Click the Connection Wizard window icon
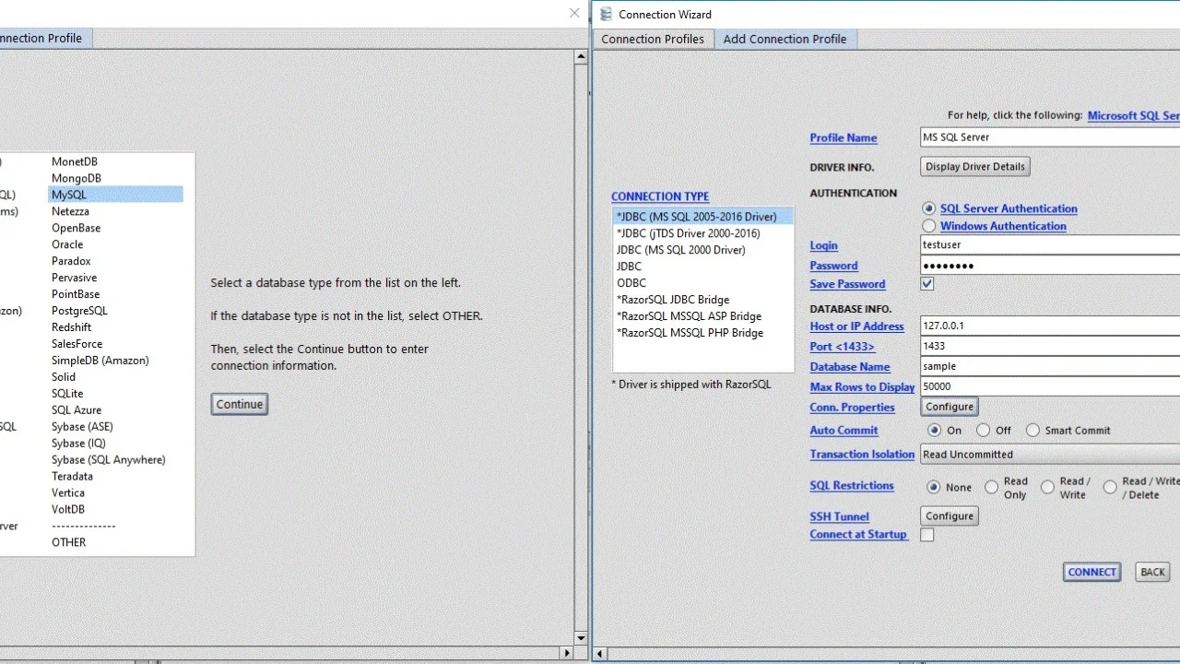This screenshot has width=1180, height=664. [605, 14]
